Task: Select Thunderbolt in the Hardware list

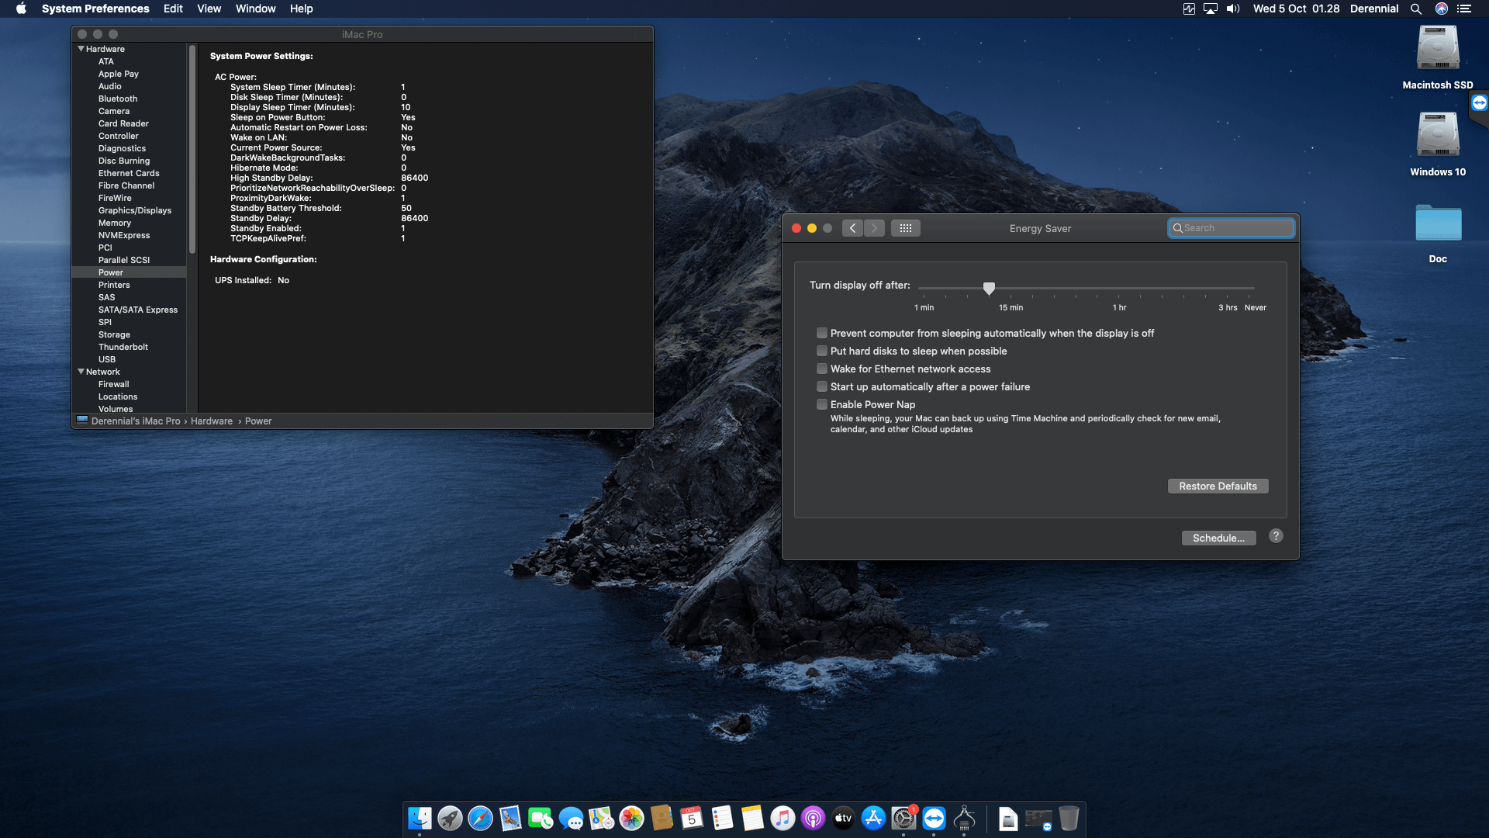Action: click(x=123, y=347)
